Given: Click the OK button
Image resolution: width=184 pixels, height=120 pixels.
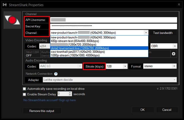Looking at the screenshot, I should [143, 110].
